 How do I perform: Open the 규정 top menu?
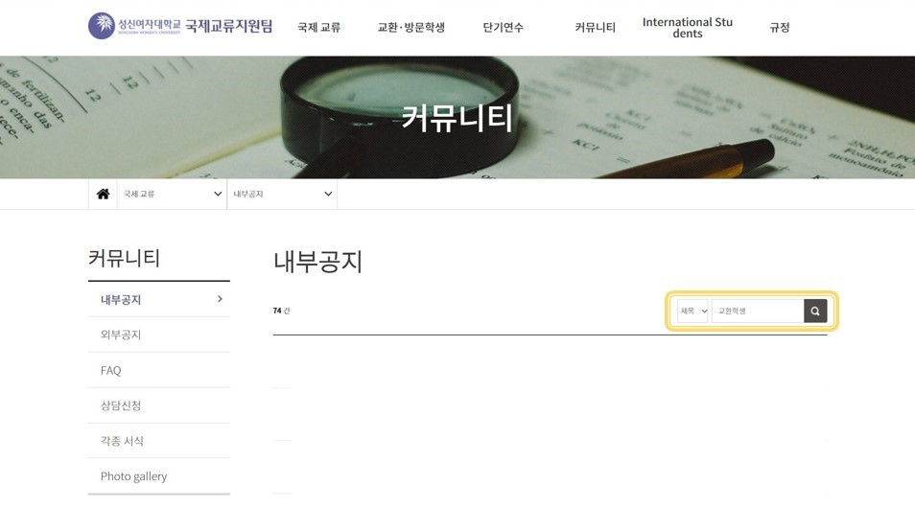pos(780,28)
